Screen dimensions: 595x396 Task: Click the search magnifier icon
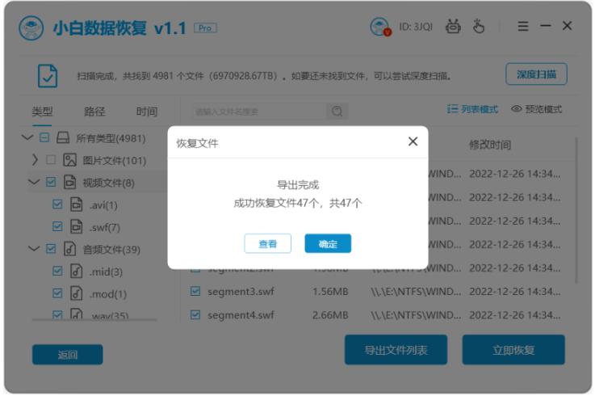pos(337,112)
